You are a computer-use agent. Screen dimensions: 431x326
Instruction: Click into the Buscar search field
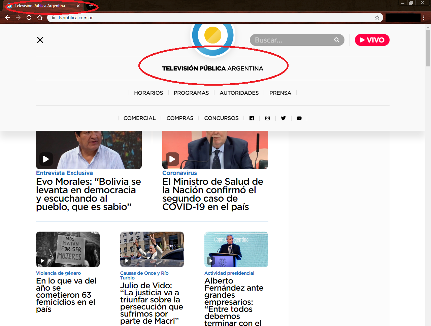tap(291, 40)
